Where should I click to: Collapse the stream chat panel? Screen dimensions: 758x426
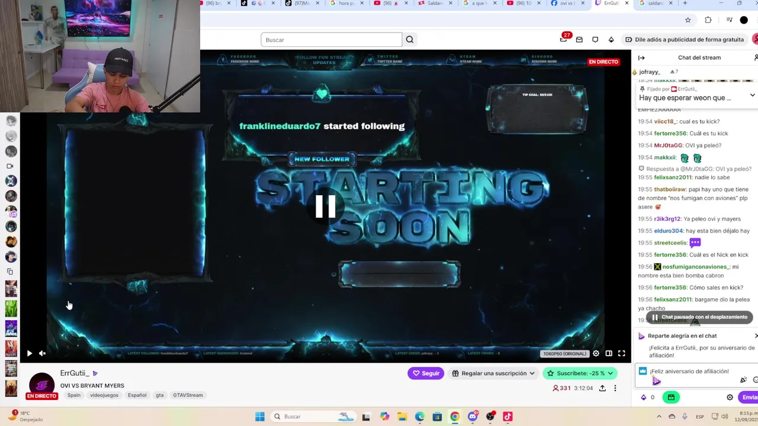pyautogui.click(x=641, y=57)
